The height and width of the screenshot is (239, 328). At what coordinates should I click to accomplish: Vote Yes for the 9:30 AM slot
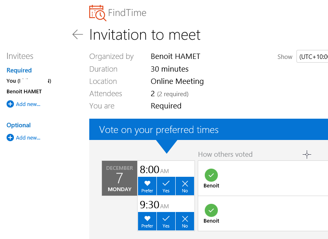click(x=166, y=221)
